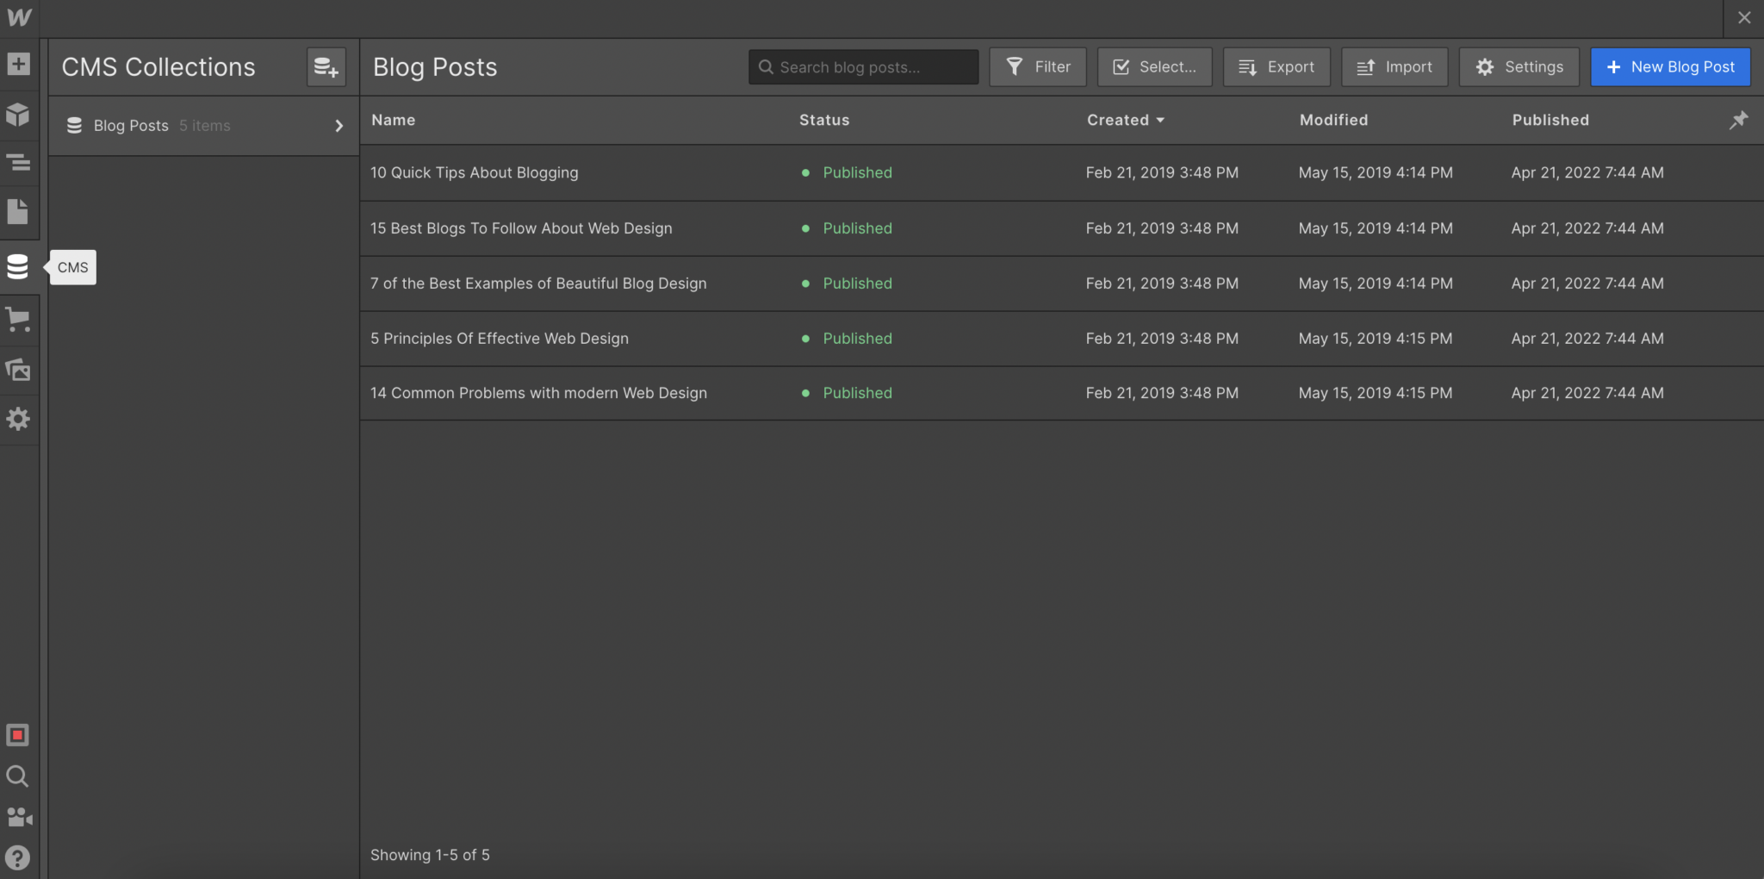Click the Export button
Viewport: 1764px width, 879px height.
pos(1276,67)
